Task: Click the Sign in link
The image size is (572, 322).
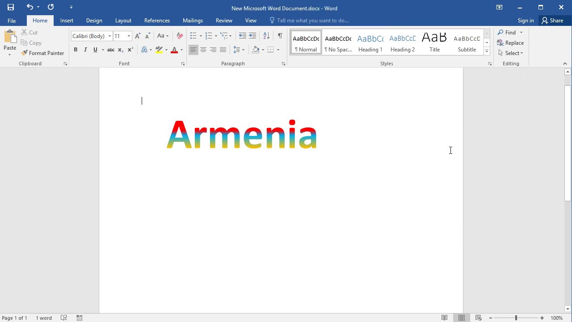Action: (526, 21)
